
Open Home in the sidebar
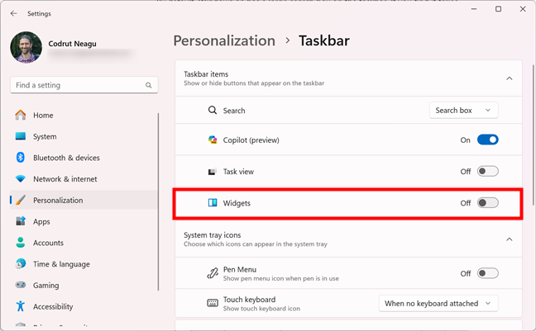(84, 116)
